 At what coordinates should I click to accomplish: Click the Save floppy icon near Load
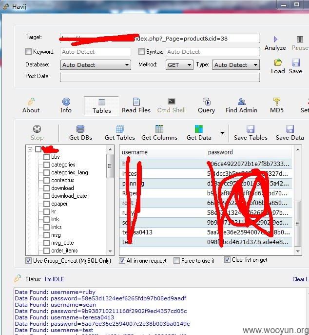(x=296, y=63)
